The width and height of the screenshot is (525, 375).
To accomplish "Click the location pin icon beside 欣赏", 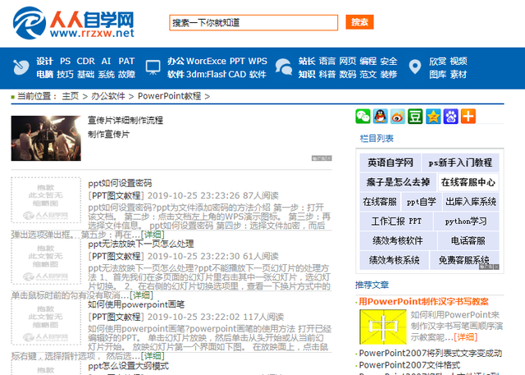I will (x=415, y=66).
